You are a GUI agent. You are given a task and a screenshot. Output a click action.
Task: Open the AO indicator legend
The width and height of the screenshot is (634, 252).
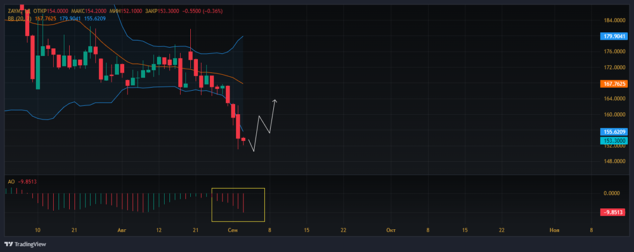[11, 182]
